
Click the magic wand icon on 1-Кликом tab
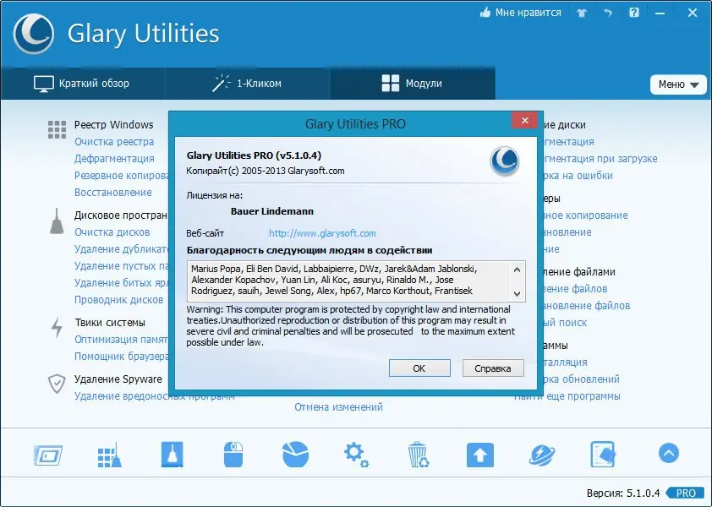(222, 84)
